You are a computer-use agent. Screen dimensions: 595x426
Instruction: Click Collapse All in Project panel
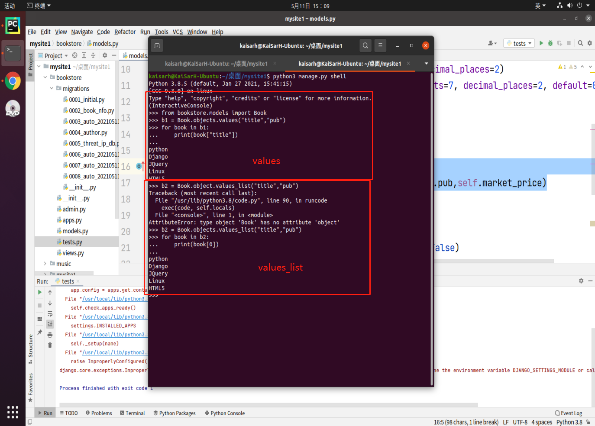click(x=93, y=55)
